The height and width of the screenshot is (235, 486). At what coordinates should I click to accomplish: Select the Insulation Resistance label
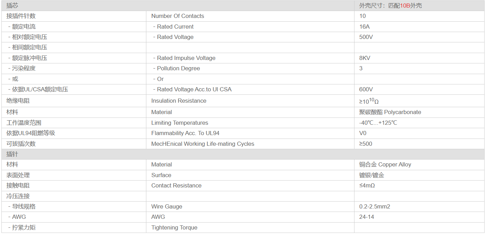[179, 101]
